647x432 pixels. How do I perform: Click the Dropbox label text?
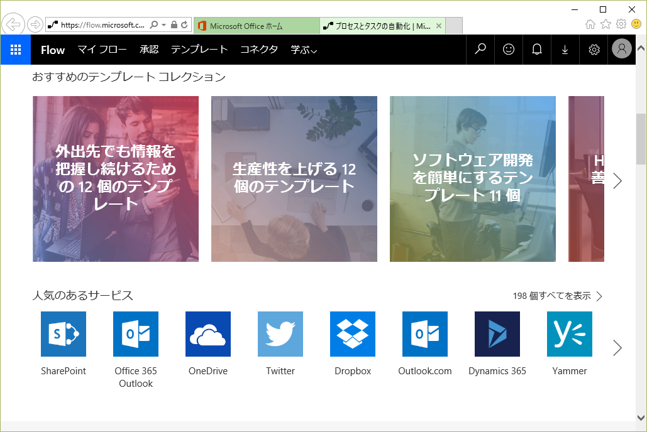[x=353, y=371]
